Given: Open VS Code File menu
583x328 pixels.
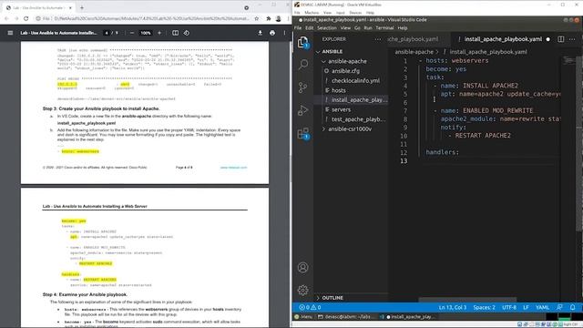Looking at the screenshot, I should tap(298, 27).
